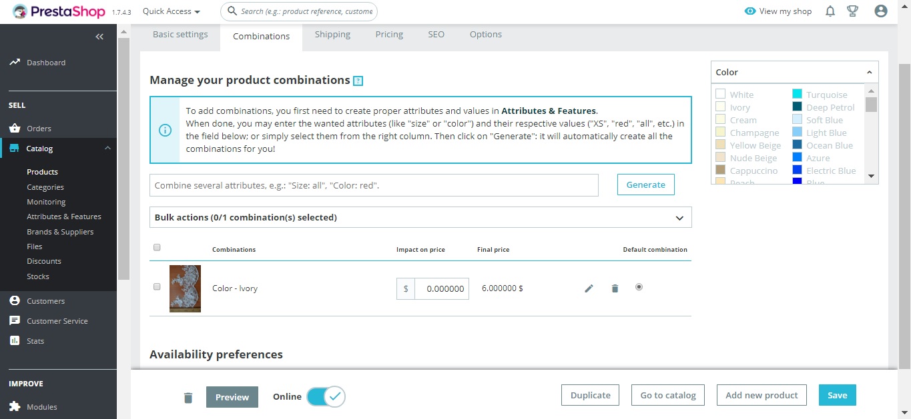Screen dimensions: 911x419
Task: Switch to the Shipping tab
Action: (x=332, y=34)
